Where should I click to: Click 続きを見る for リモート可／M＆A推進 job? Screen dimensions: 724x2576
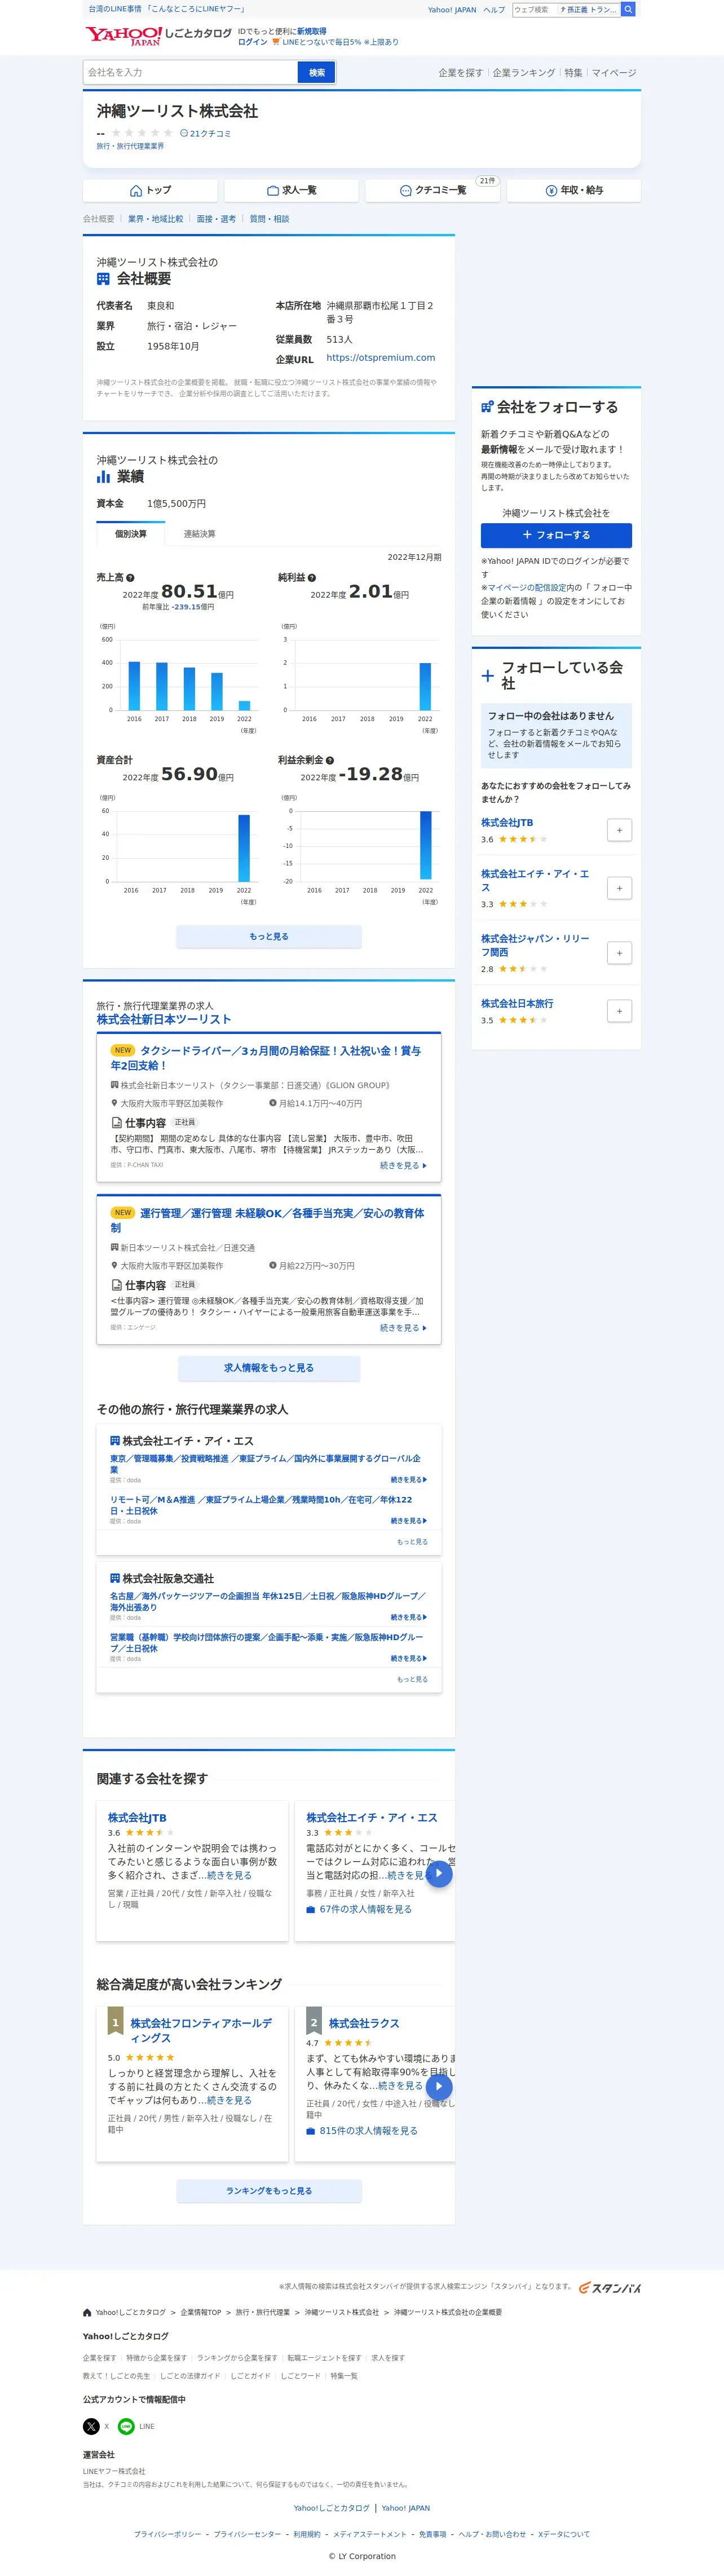click(x=409, y=1520)
